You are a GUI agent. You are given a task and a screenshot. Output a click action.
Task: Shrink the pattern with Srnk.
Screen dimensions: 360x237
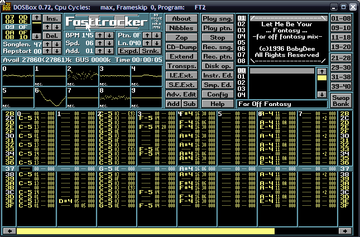click(x=151, y=51)
